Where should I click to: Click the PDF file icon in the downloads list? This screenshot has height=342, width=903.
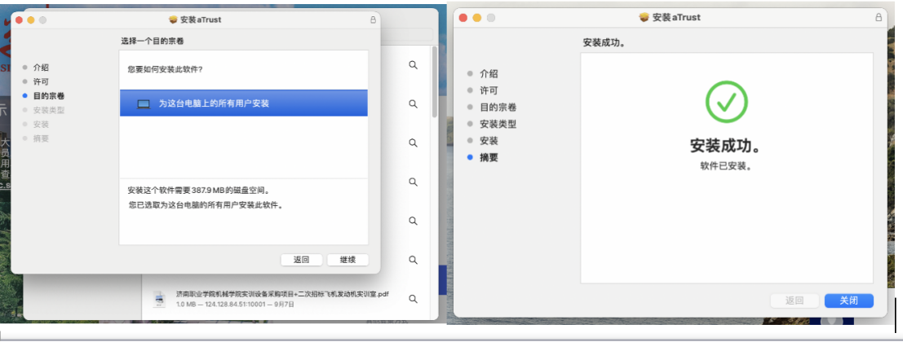tap(158, 299)
